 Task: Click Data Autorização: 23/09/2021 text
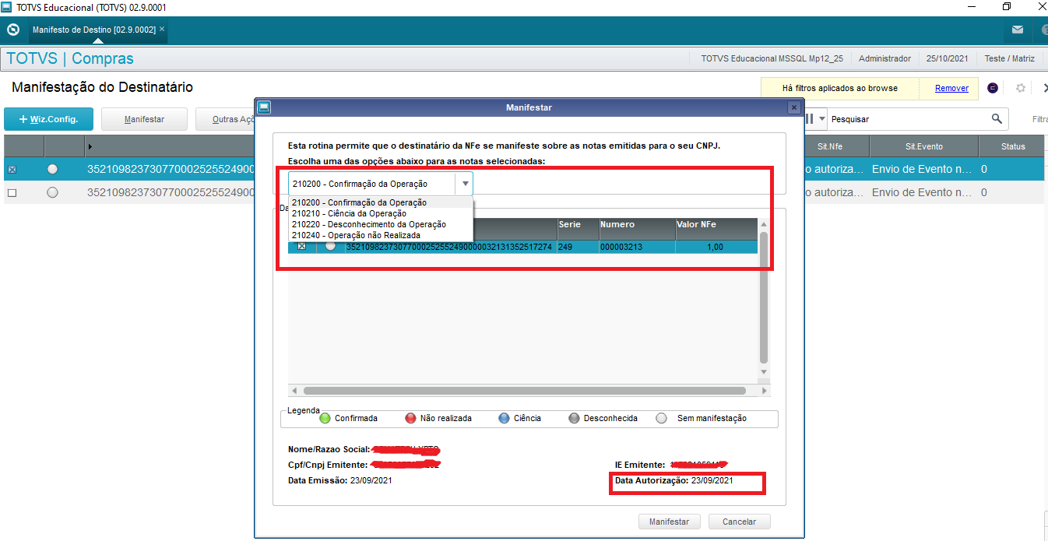pyautogui.click(x=673, y=481)
